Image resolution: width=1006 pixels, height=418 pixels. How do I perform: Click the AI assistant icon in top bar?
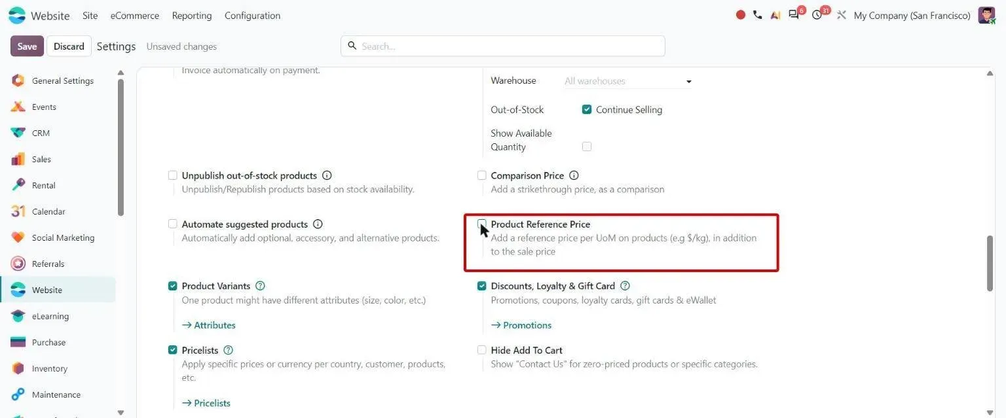pyautogui.click(x=775, y=15)
